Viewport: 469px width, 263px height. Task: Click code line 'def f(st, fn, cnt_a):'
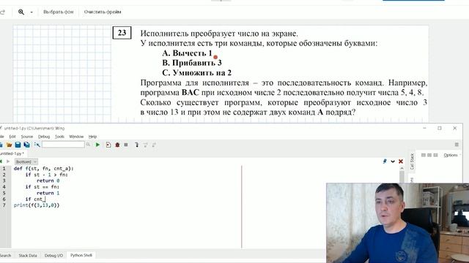click(x=44, y=169)
